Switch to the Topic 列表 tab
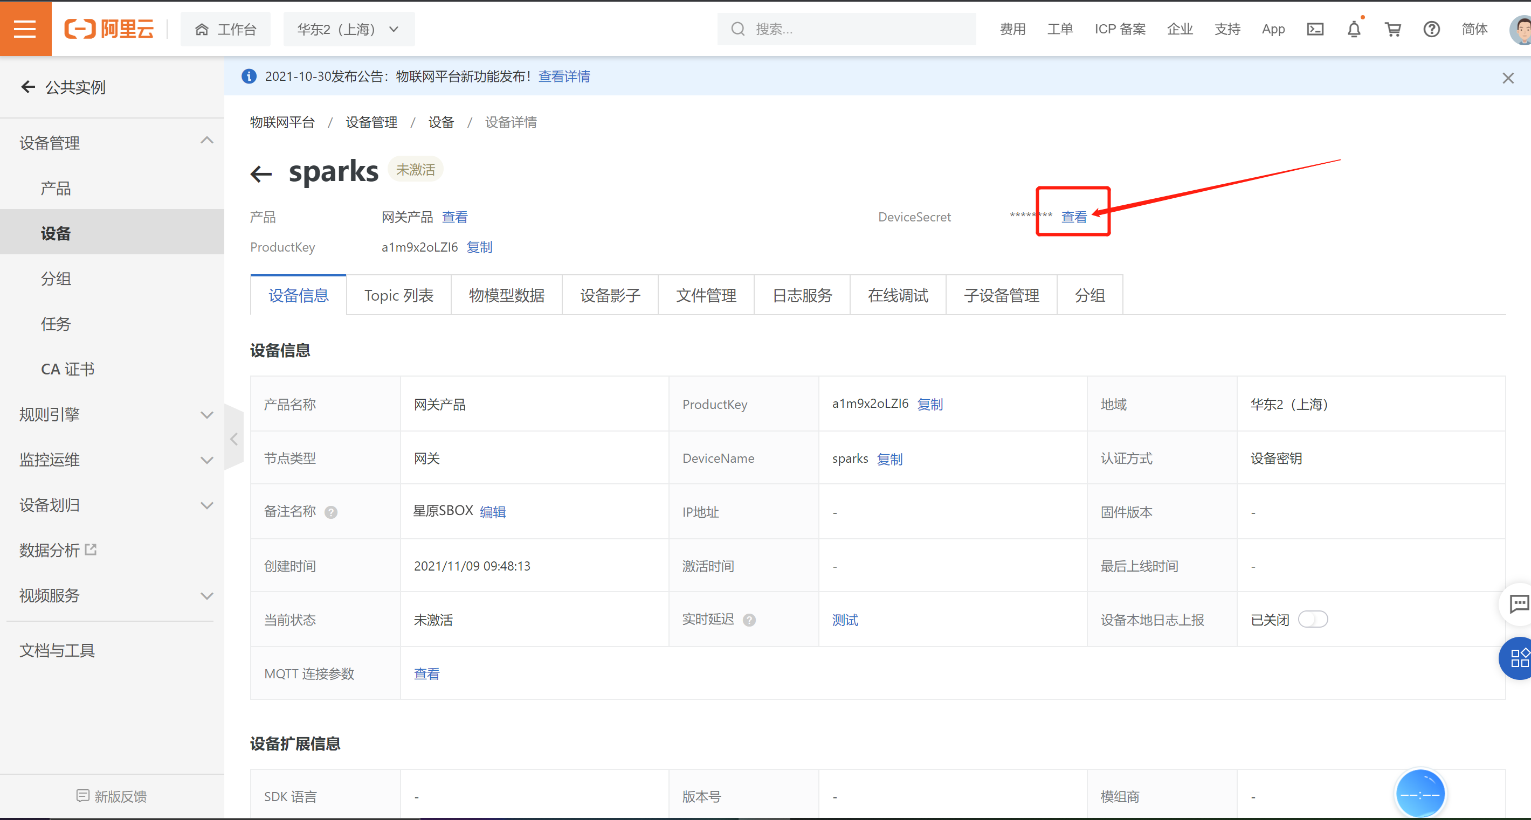The height and width of the screenshot is (820, 1531). point(398,295)
